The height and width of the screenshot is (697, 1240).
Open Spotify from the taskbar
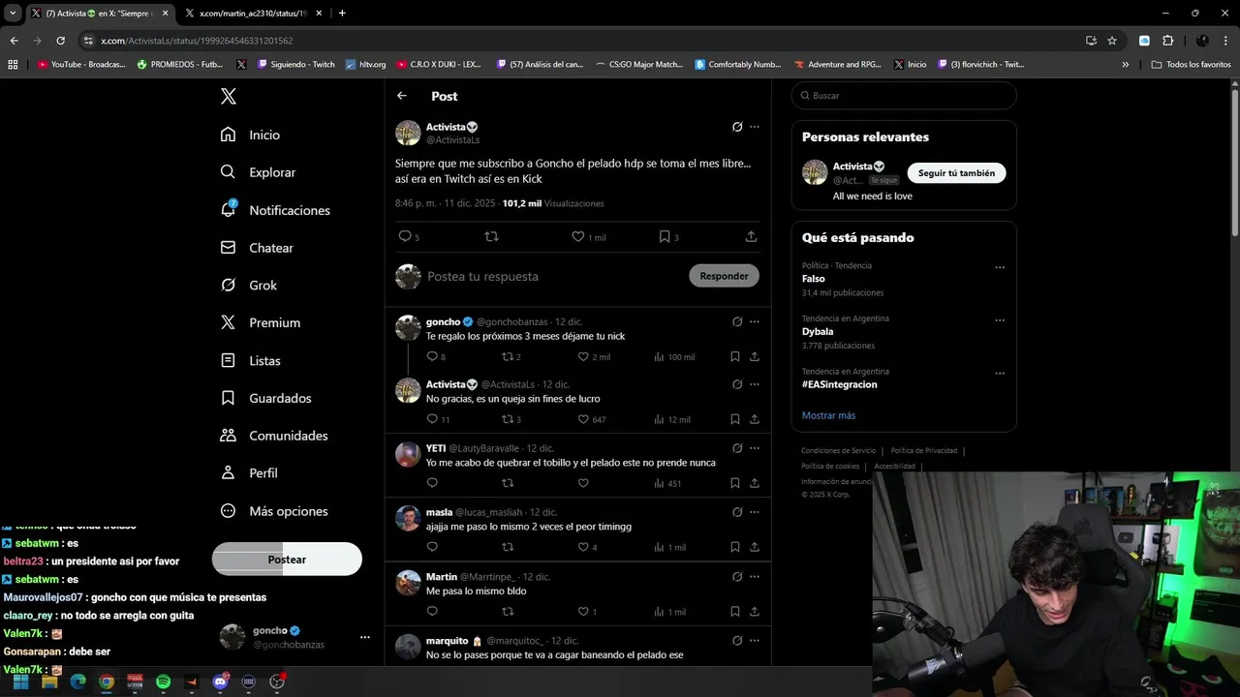[x=164, y=682]
